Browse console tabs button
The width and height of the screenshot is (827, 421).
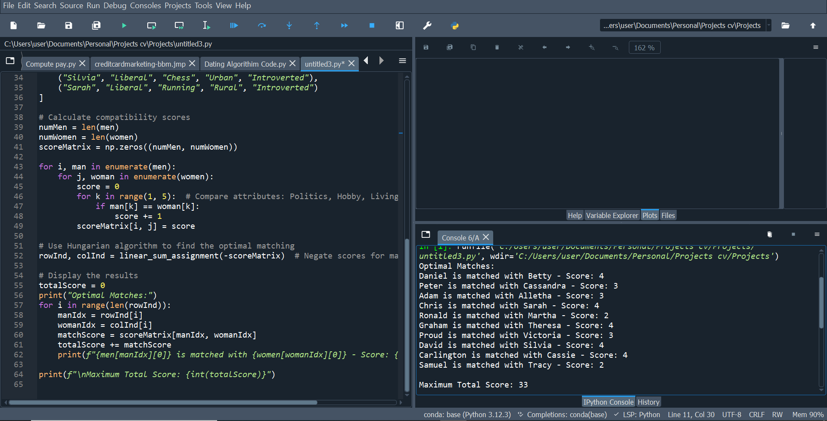click(426, 234)
